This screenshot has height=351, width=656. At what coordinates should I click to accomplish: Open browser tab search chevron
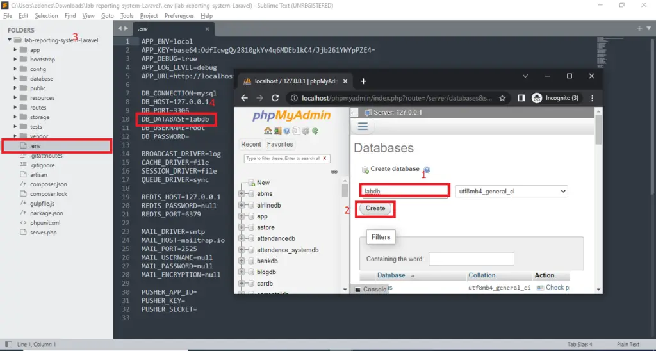click(x=525, y=76)
